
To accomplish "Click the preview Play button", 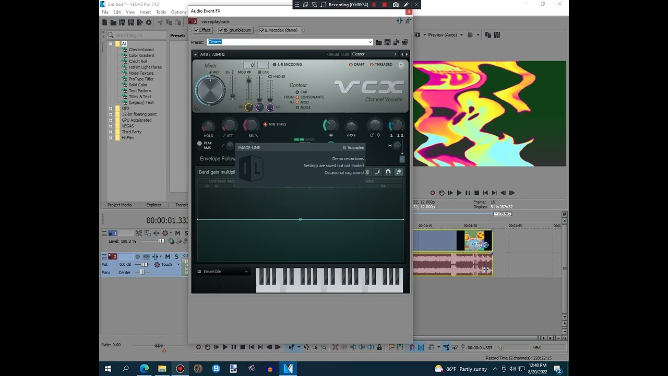I will click(x=459, y=193).
